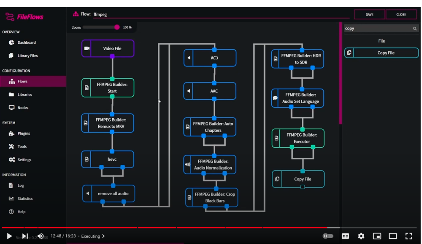Click the Log file icon
This screenshot has width=422, height=244.
[x=11, y=186]
